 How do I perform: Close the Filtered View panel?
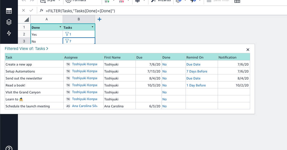[248, 50]
